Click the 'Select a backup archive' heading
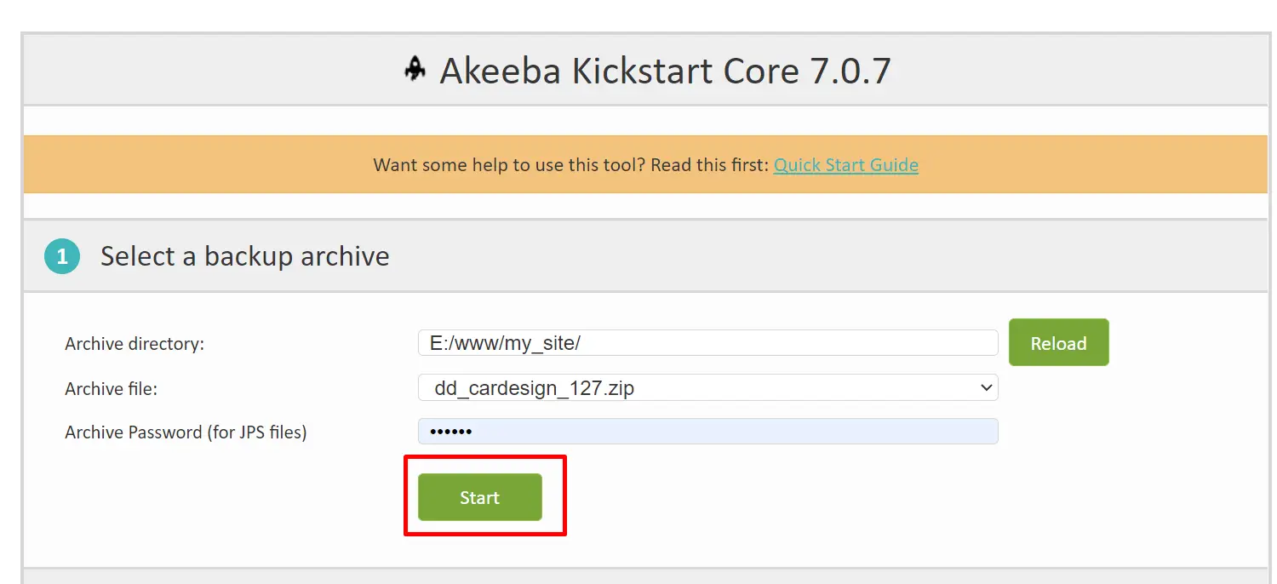 click(x=245, y=256)
